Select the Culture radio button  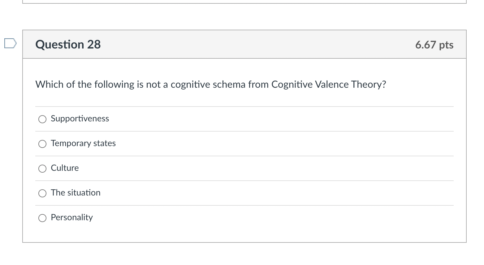click(42, 168)
